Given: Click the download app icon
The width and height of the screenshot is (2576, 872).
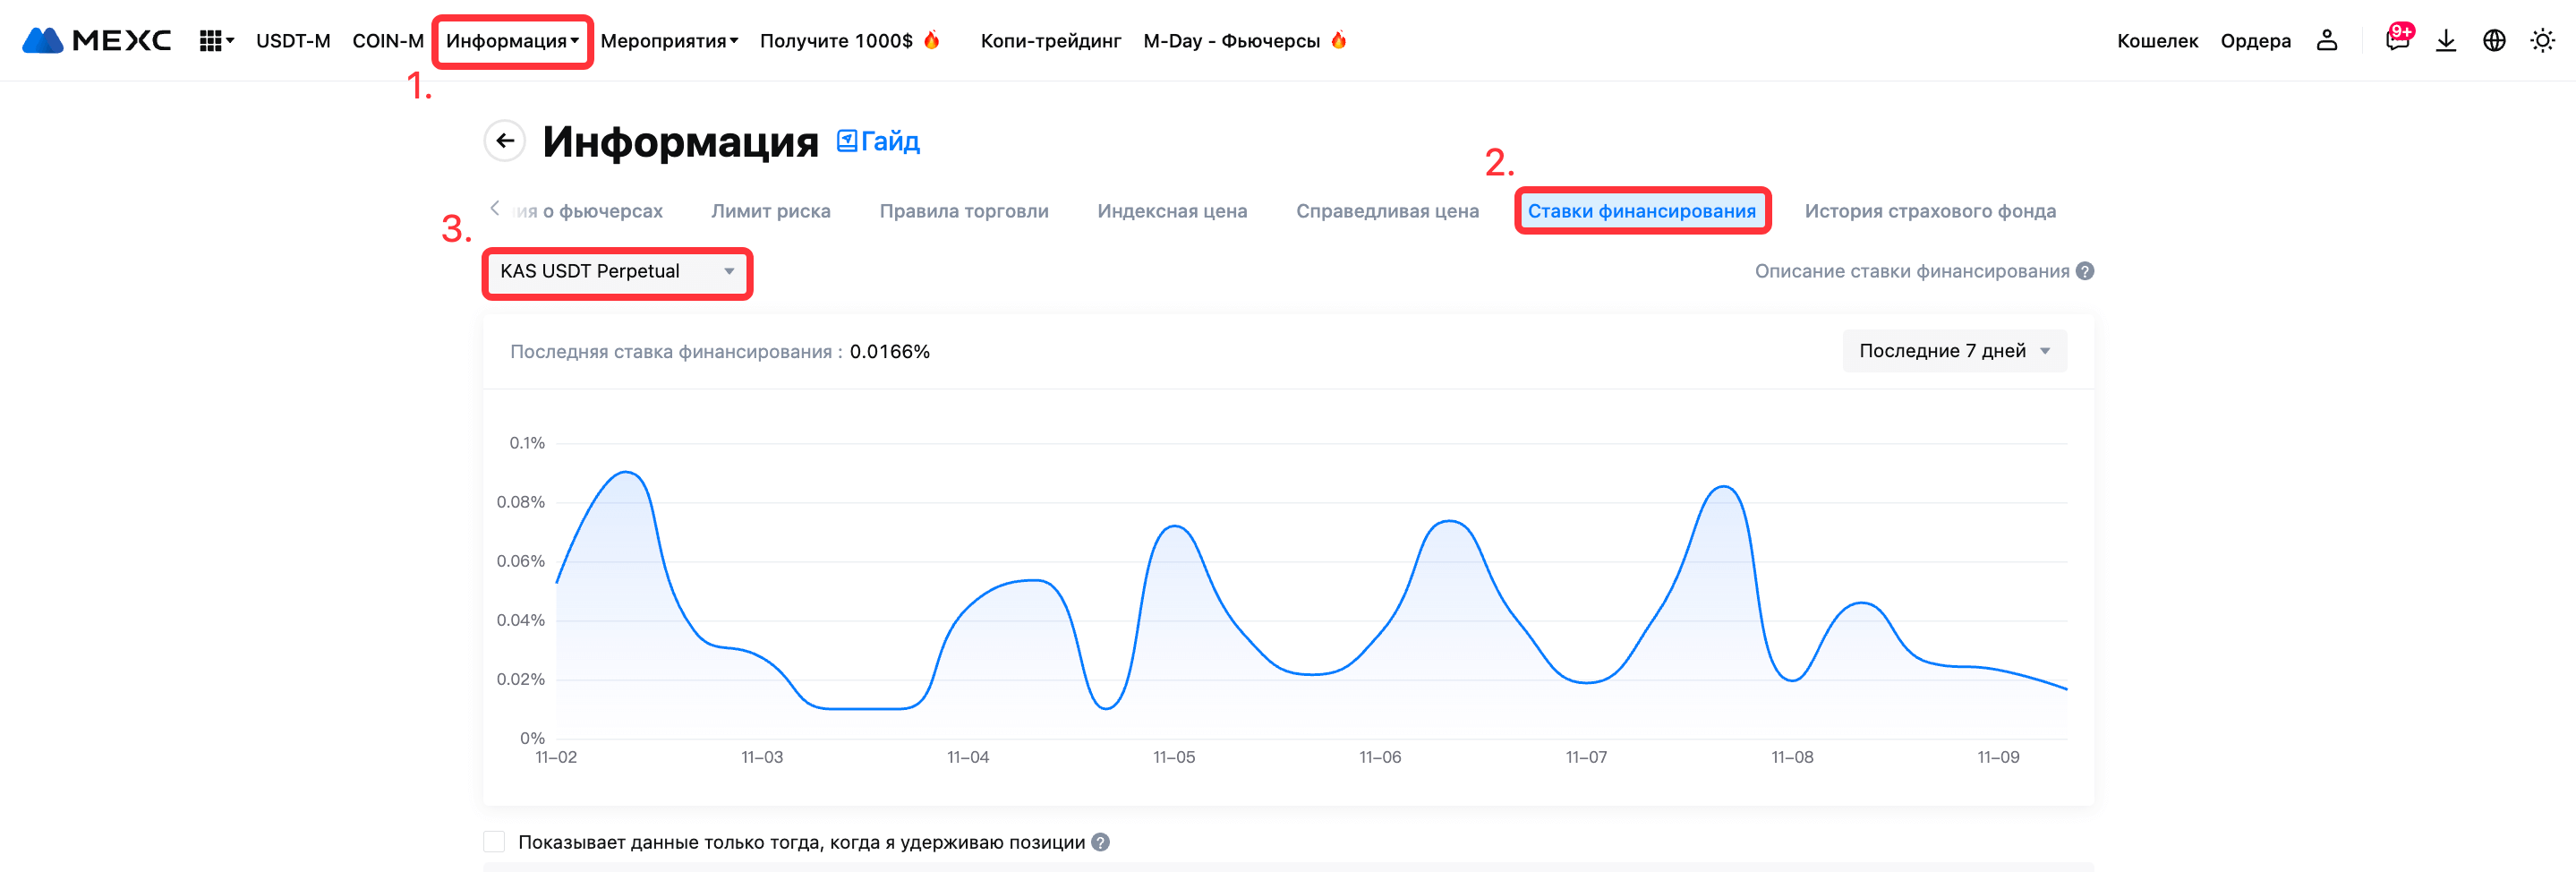Looking at the screenshot, I should coord(2445,41).
